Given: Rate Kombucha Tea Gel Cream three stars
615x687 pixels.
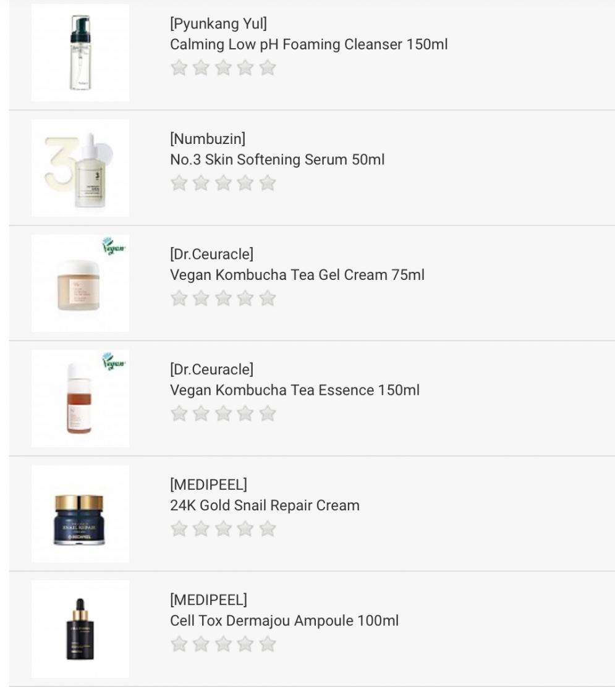Looking at the screenshot, I should (x=223, y=298).
